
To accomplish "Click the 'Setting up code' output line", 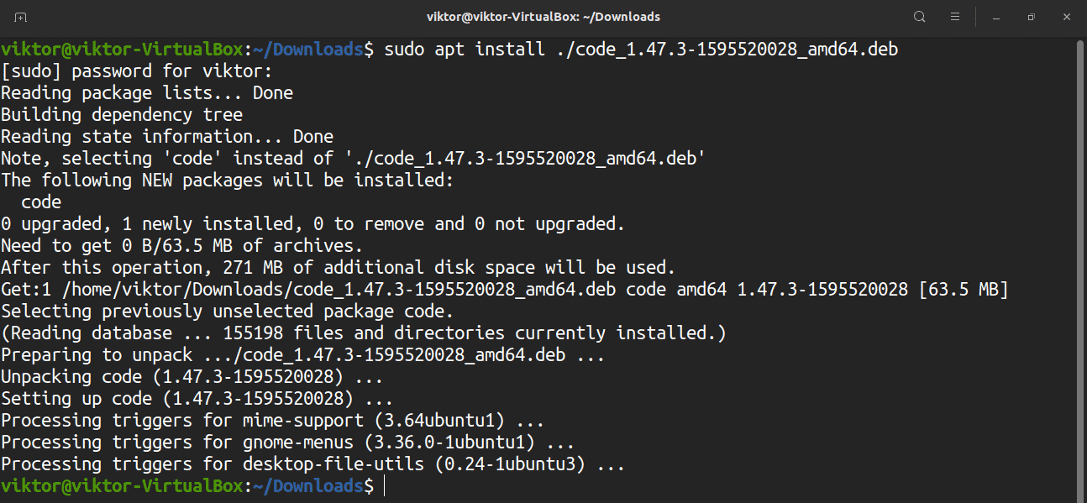I will coord(197,399).
